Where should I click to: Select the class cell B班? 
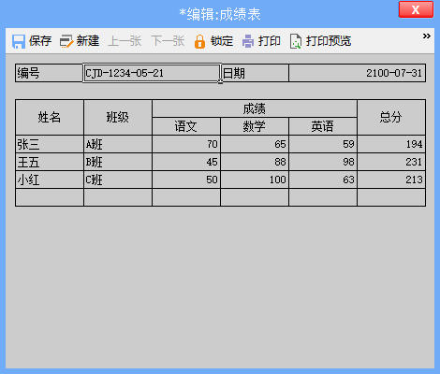[x=118, y=162]
